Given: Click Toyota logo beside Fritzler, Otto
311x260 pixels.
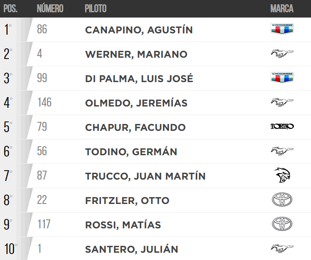Looking at the screenshot, I should click(282, 200).
